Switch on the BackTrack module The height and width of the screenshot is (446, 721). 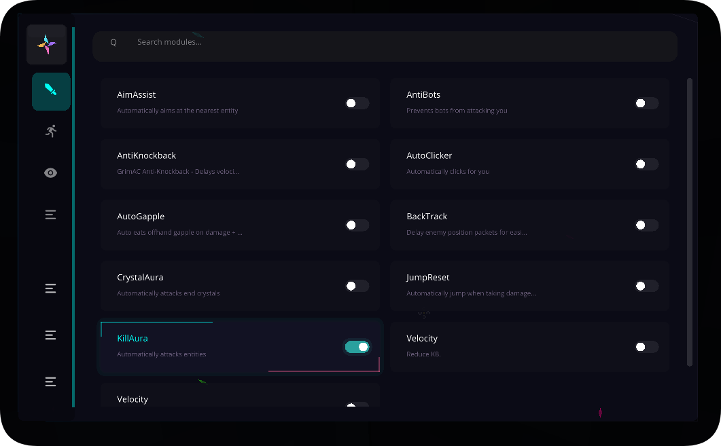pos(647,225)
